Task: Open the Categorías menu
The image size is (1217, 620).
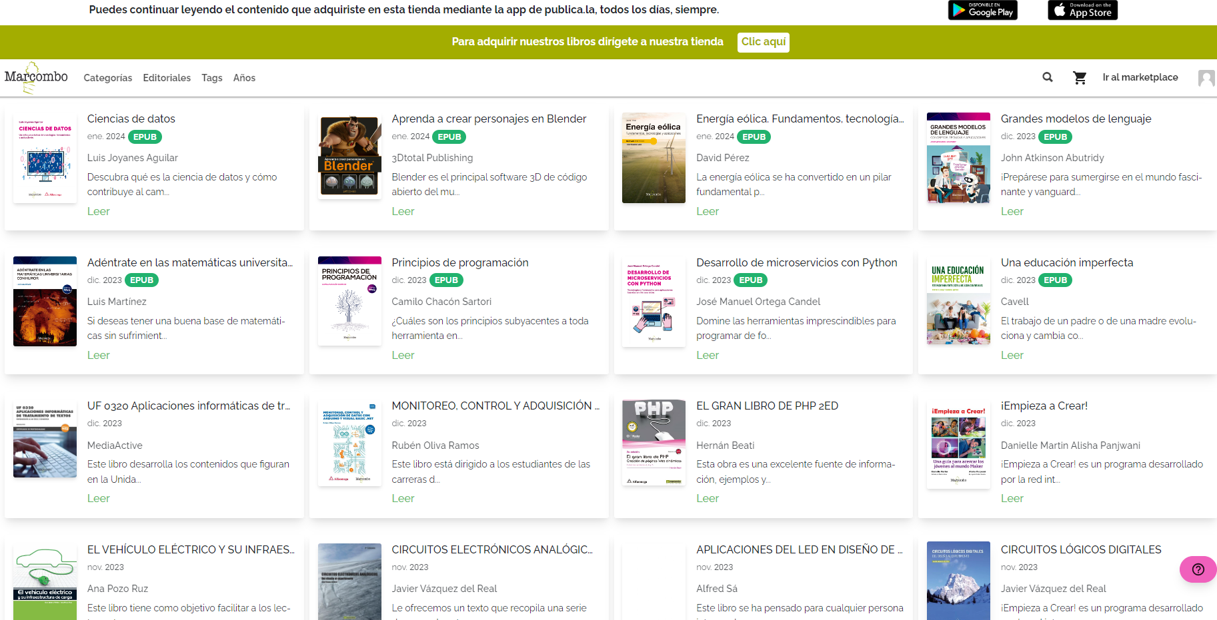Action: click(x=108, y=78)
